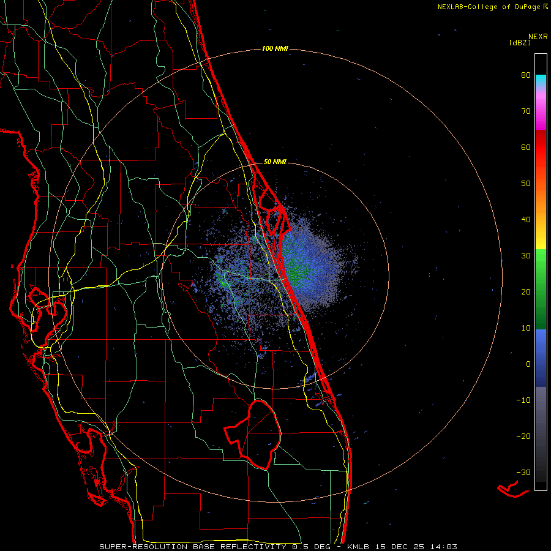Viewport: 551px width, 551px height.
Task: Click the 10 value on the dBZ scale
Action: (x=526, y=328)
